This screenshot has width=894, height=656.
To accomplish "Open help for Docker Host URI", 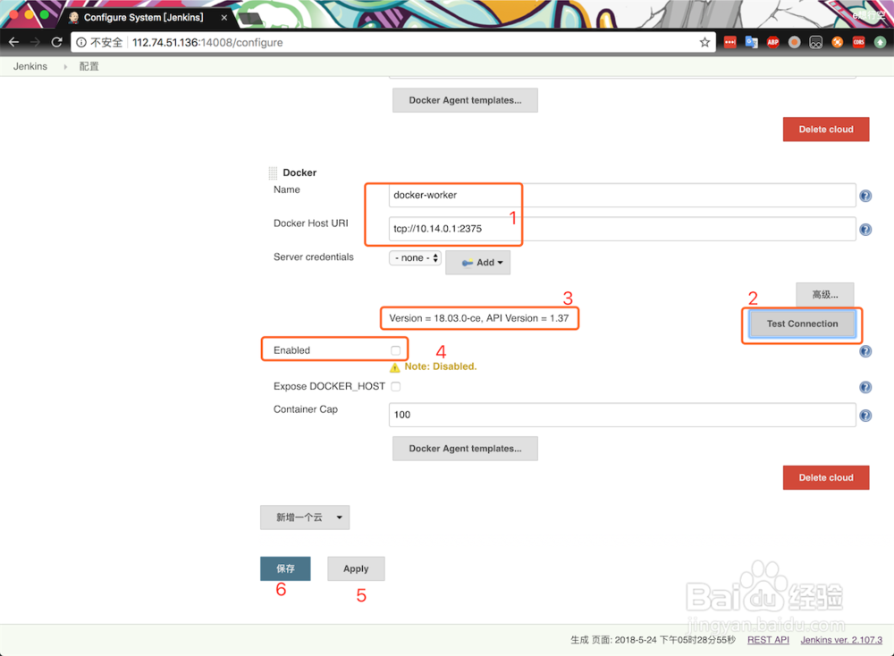I will [865, 230].
